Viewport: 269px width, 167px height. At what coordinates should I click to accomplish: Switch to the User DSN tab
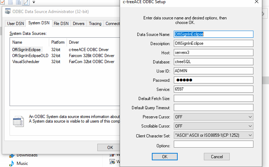coord(16,24)
